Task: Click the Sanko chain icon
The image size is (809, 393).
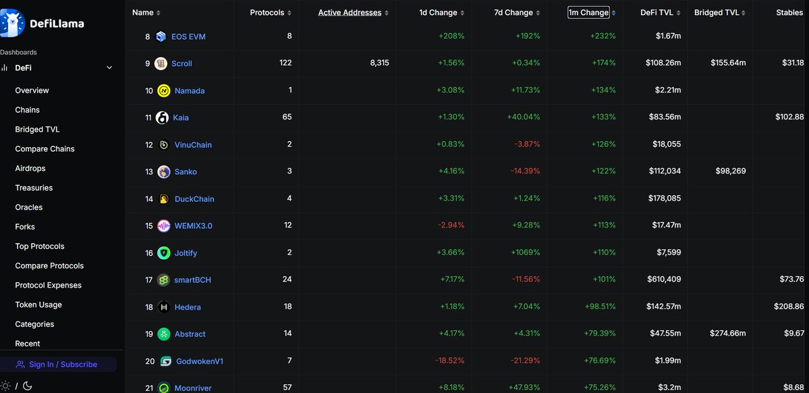Action: point(163,172)
